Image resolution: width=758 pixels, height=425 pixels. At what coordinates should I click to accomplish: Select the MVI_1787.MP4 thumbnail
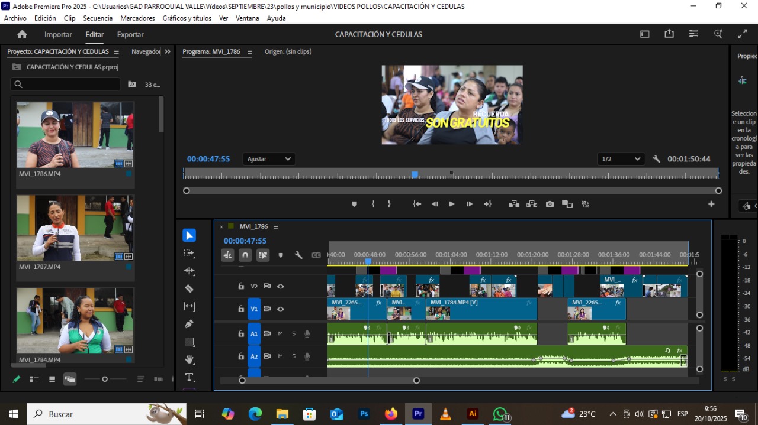[x=75, y=228]
